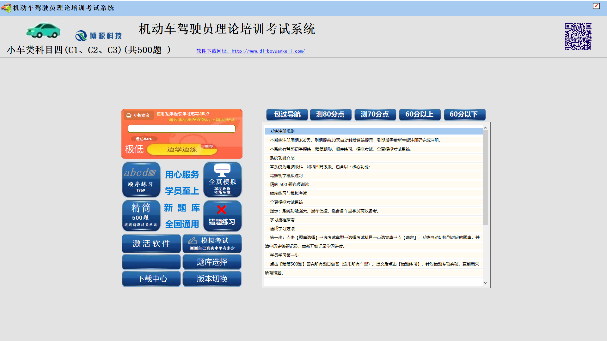Click the title bar app icon
This screenshot has width=607, height=341.
[6, 8]
